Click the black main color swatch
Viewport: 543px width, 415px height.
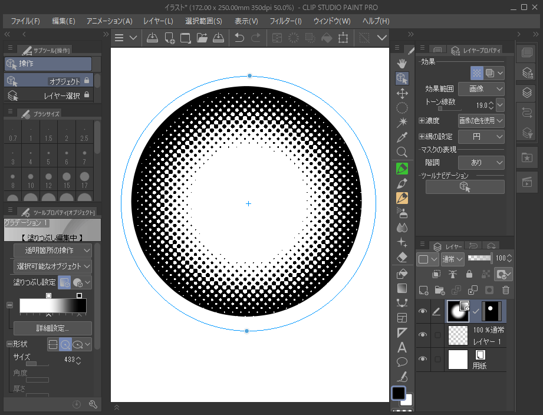[399, 393]
